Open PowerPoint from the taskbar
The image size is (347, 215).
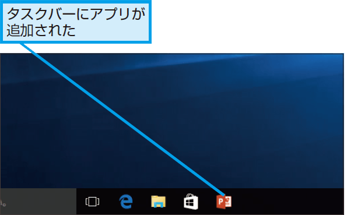click(224, 202)
